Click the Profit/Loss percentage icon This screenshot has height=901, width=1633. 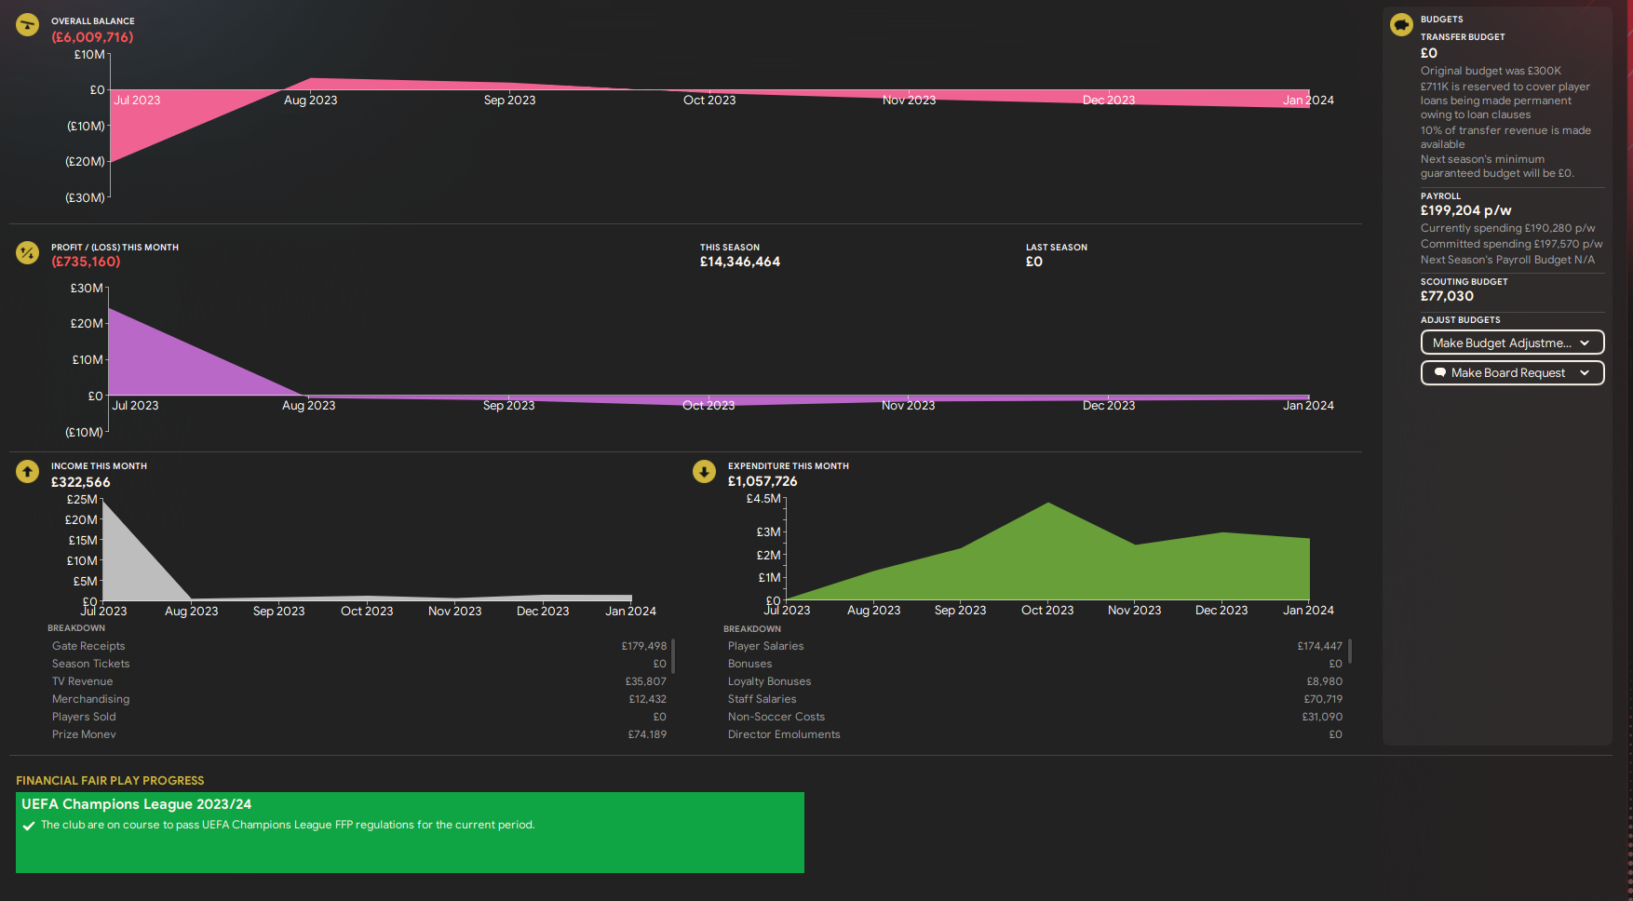(x=28, y=252)
